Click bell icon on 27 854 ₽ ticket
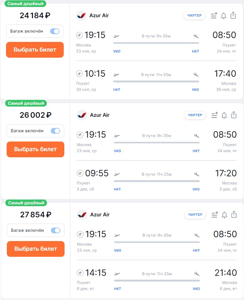This screenshot has height=300, width=244. (224, 215)
